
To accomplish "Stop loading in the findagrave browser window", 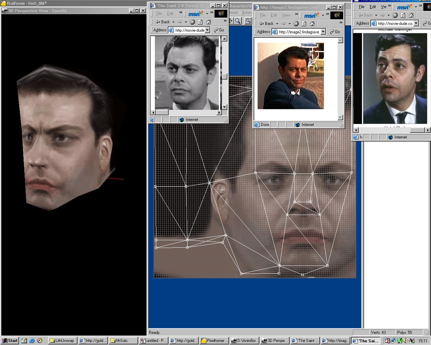I will pos(296,24).
